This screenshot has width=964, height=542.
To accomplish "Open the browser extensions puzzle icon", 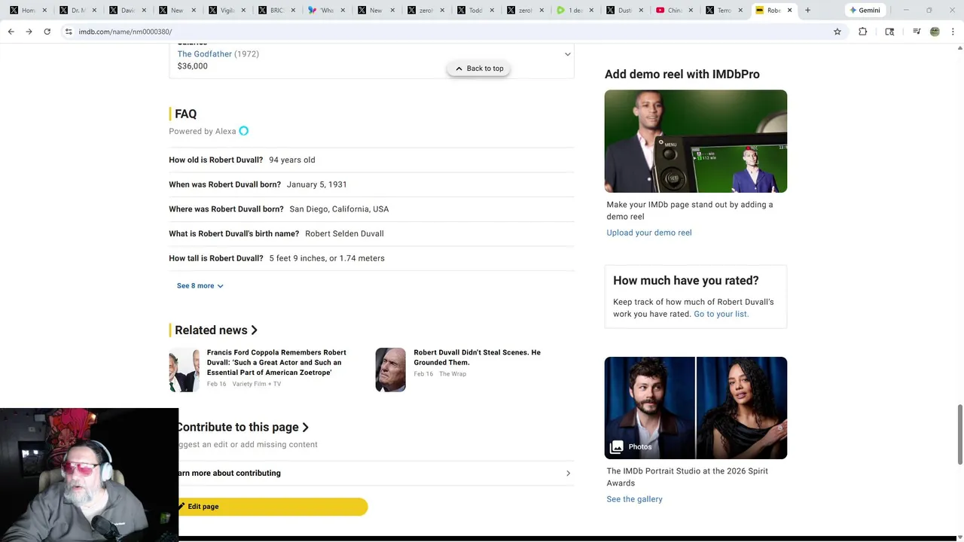I will click(863, 32).
